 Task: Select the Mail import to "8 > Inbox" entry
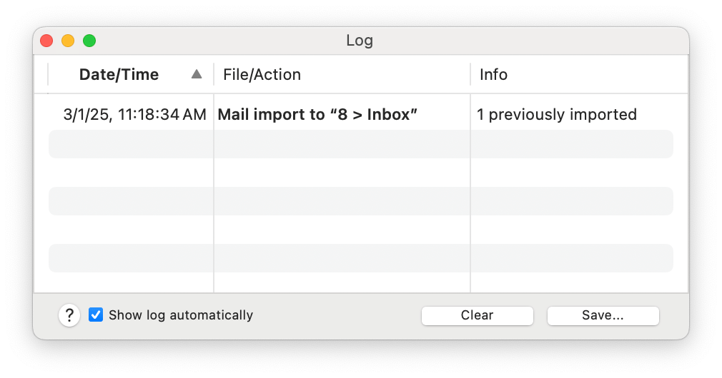tap(317, 115)
